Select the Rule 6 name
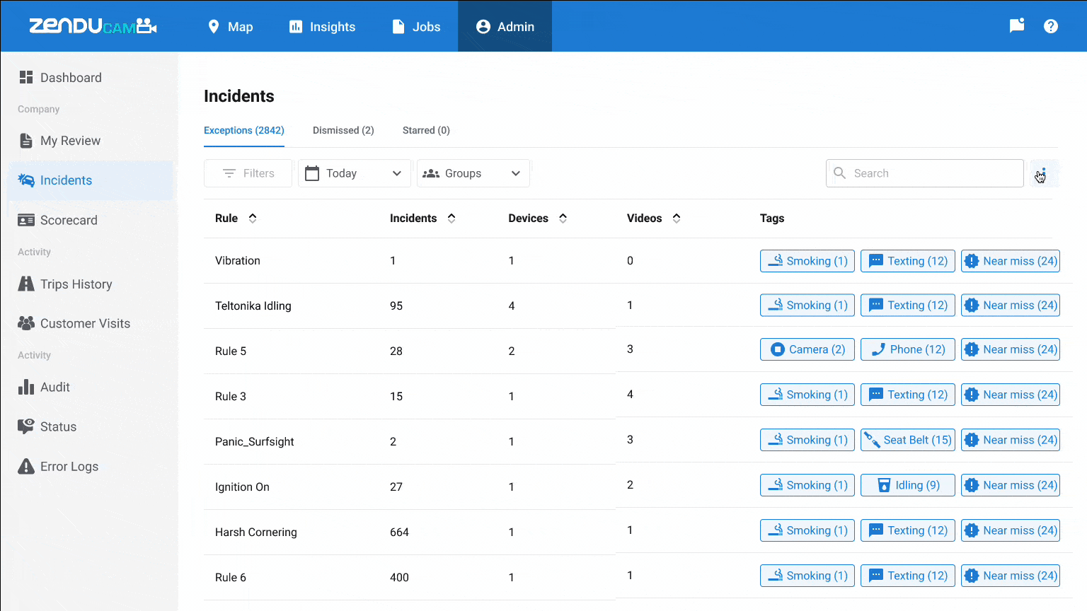The height and width of the screenshot is (611, 1087). coord(231,577)
